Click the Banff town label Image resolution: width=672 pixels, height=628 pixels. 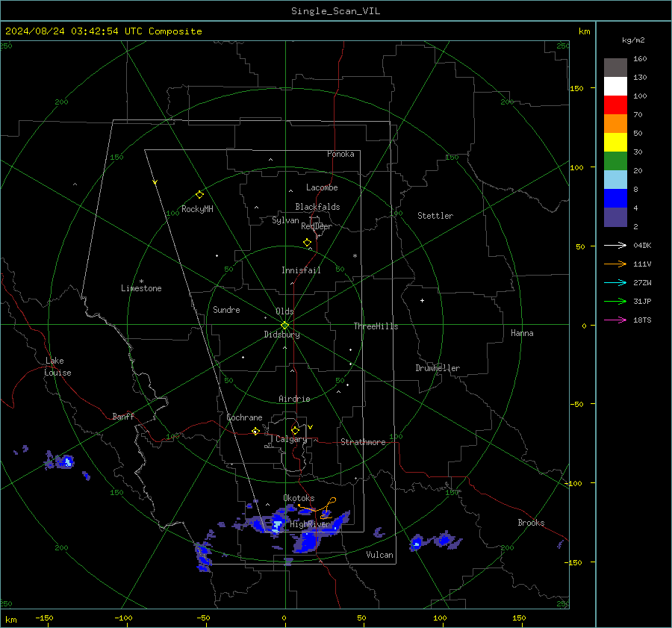pos(123,417)
